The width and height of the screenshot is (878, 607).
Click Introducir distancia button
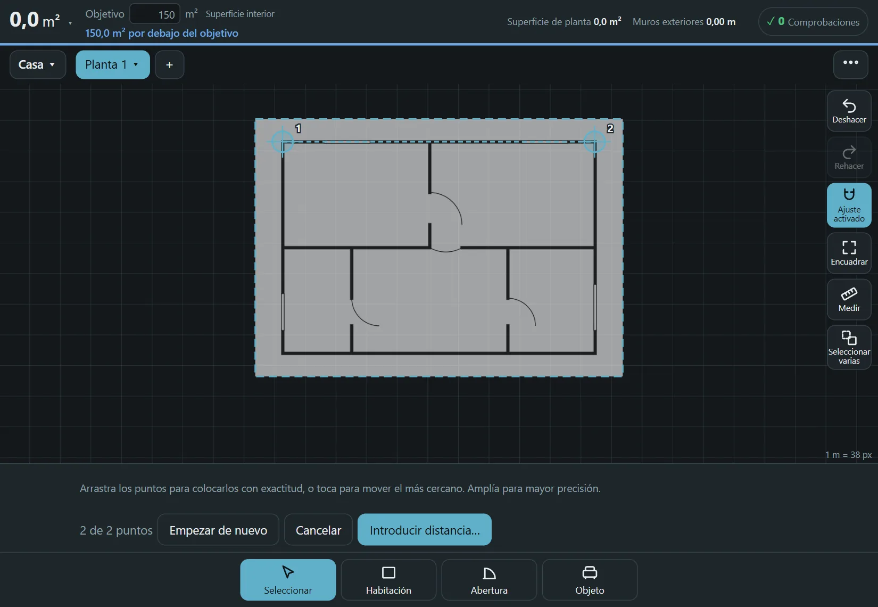[x=424, y=530]
